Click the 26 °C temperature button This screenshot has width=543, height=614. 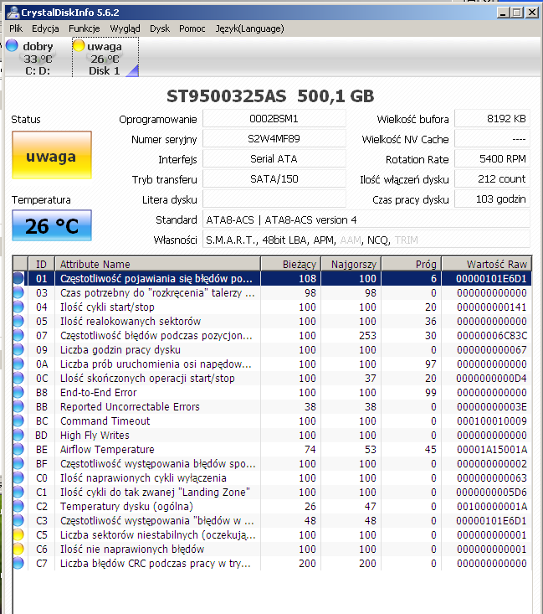tap(51, 225)
